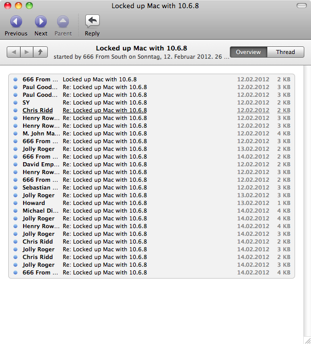Screen dimensions: 311x344
Task: Click the Previous toolbar arrow icon
Action: coord(16,22)
